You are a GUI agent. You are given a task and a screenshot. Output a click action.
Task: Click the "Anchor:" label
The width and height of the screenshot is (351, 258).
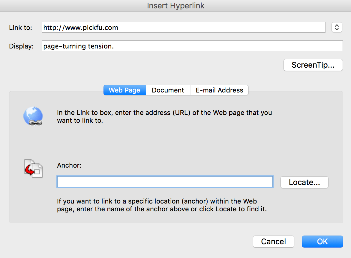[69, 165]
